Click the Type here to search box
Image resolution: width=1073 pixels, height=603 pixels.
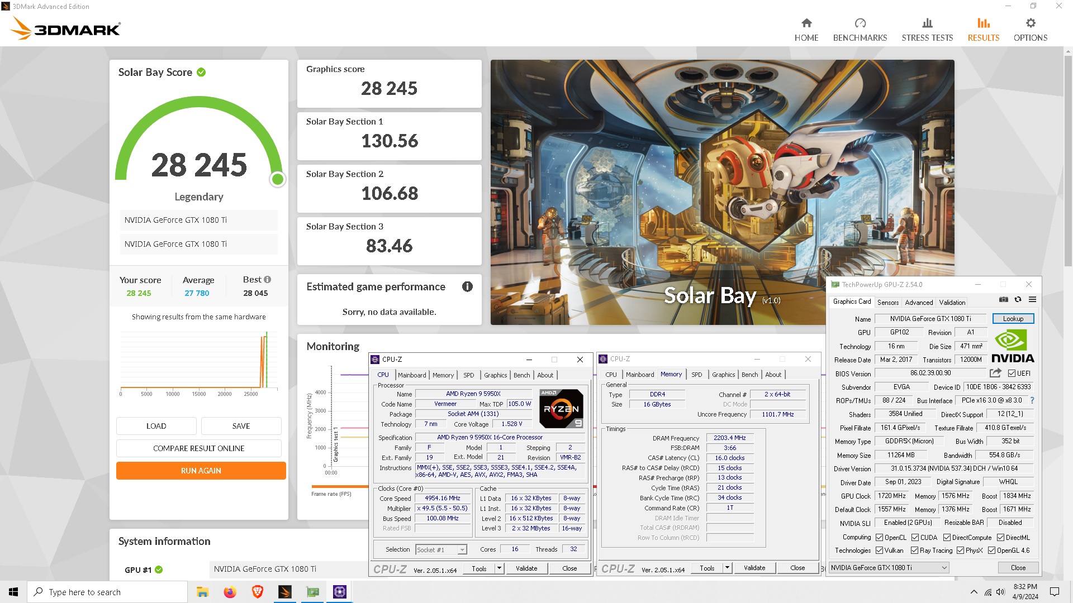pos(107,592)
